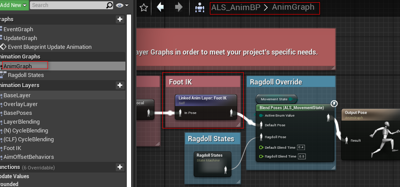Click the forward navigation arrow
The image size is (400, 187).
179,7
